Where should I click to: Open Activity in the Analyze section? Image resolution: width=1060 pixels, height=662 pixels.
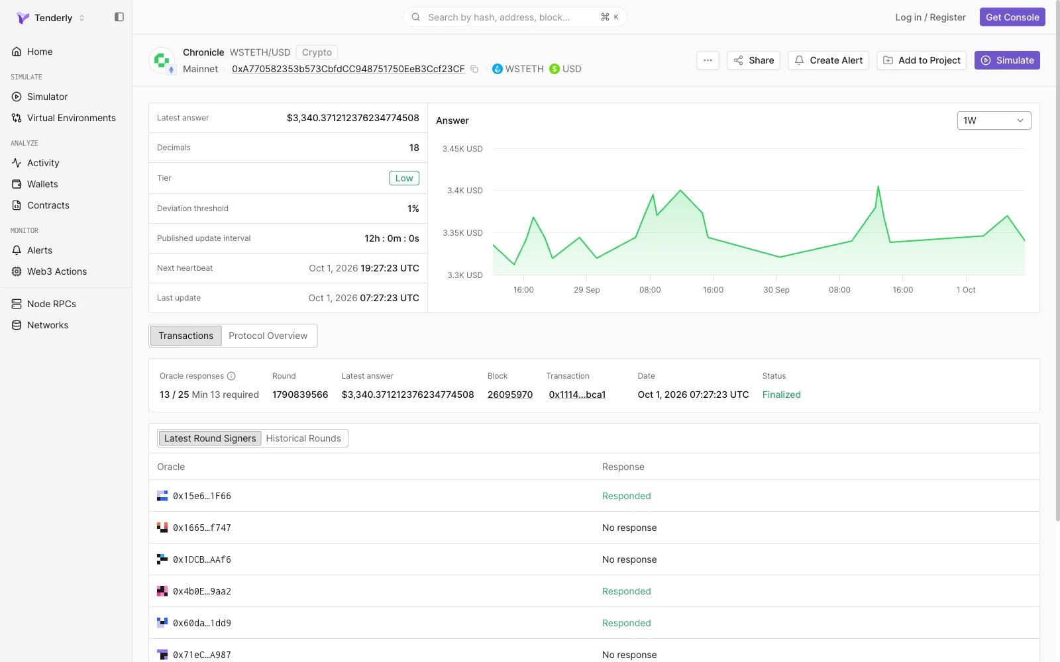[x=43, y=163]
